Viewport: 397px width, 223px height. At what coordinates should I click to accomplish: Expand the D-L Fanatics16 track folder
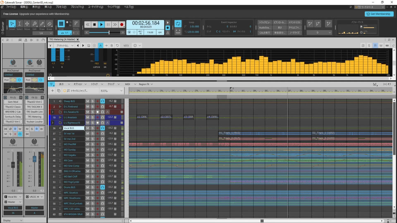coord(53,112)
